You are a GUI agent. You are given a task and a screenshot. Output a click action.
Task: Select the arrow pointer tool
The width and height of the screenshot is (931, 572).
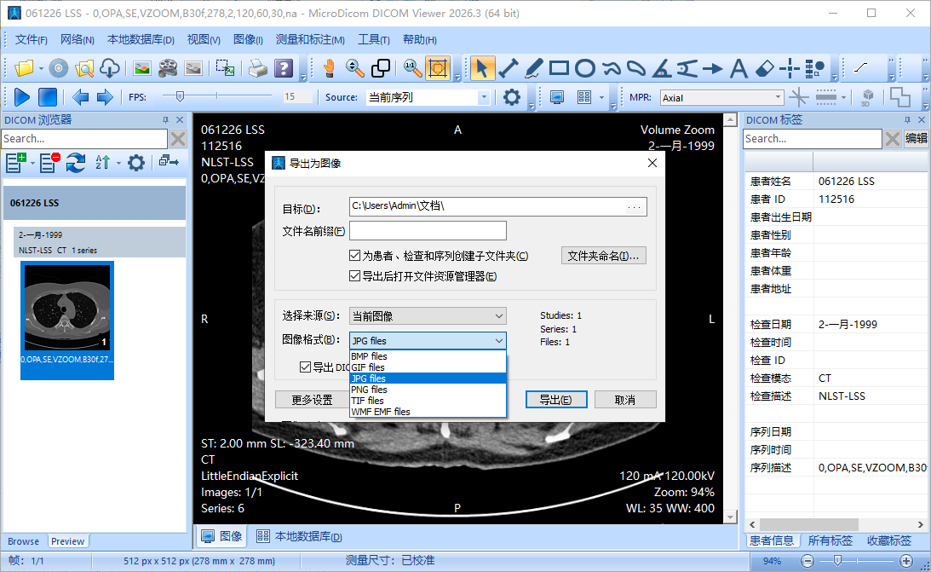coord(481,68)
